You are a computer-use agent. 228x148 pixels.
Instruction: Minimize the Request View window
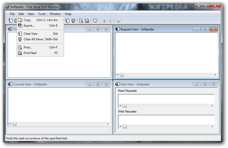coord(197,29)
